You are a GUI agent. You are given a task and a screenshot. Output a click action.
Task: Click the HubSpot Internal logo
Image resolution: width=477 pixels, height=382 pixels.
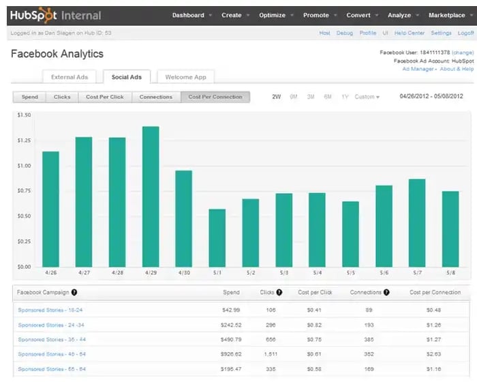[56, 15]
